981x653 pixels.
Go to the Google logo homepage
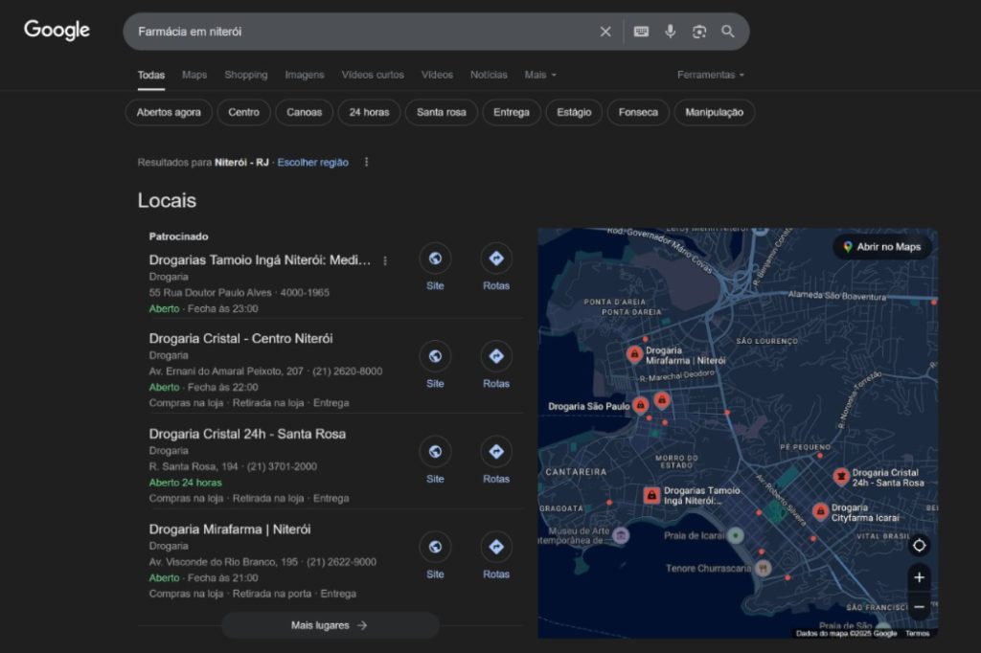pos(57,30)
